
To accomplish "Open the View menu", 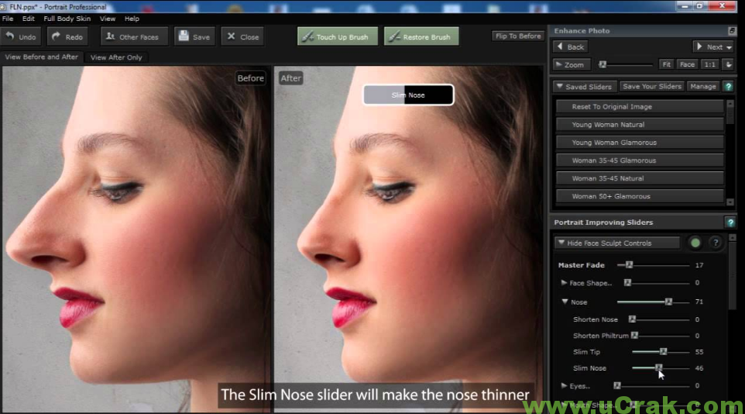I will coord(108,19).
